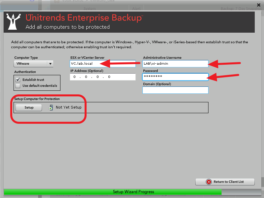The width and height of the screenshot is (264, 198).
Task: Click the Not Yet Setup server icon
Action: [51, 108]
